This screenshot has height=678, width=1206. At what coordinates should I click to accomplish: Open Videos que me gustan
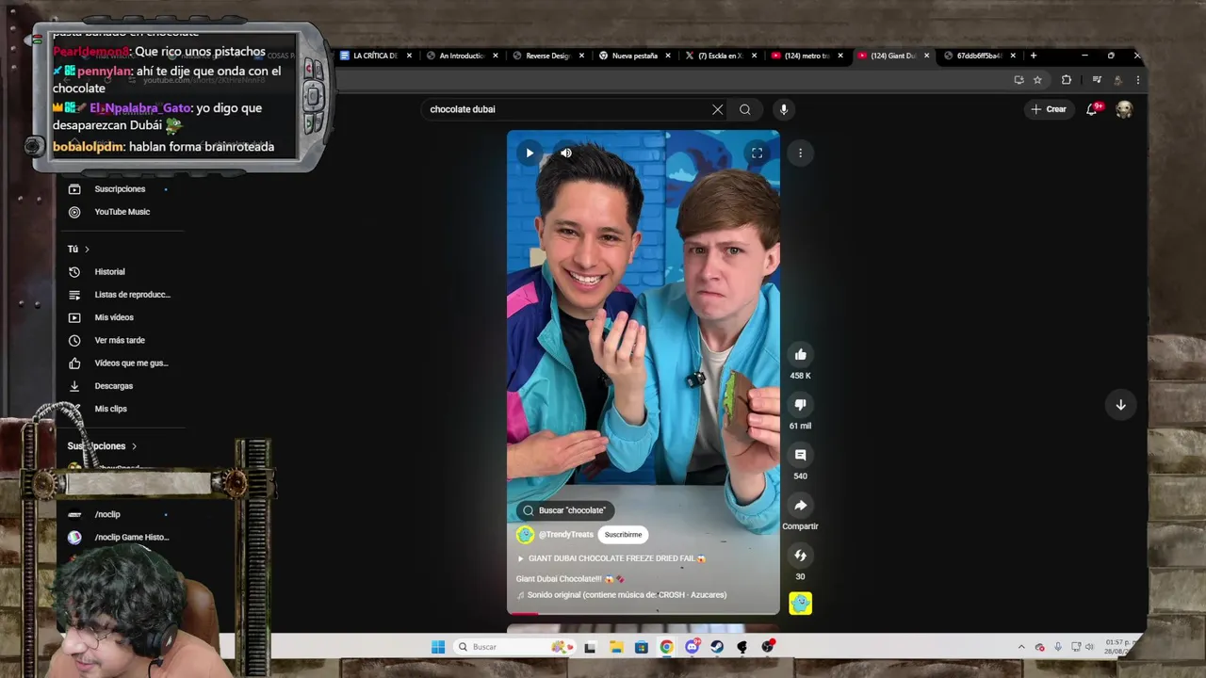[x=131, y=363]
